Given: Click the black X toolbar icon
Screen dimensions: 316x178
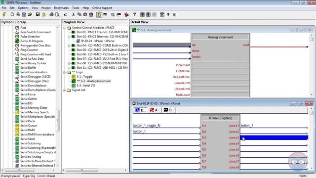Looking at the screenshot, I should pos(174,14).
